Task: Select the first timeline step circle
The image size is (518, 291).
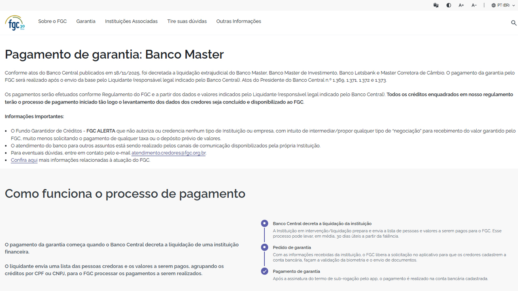Action: (265, 223)
